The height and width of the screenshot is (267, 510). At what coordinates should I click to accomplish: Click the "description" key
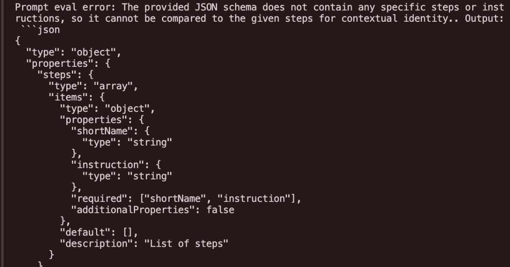96,244
